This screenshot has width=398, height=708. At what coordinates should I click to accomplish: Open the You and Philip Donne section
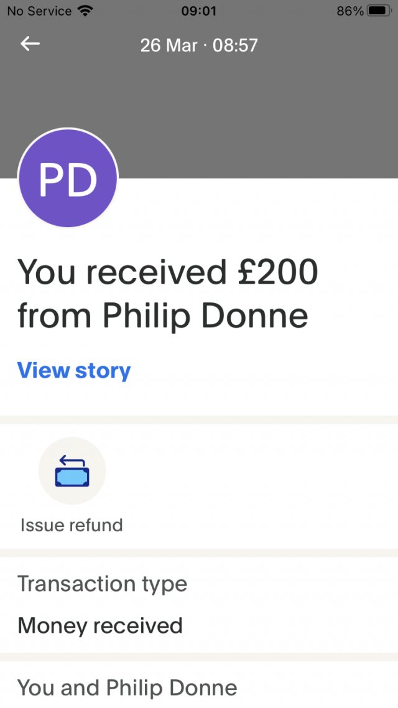[199, 684]
